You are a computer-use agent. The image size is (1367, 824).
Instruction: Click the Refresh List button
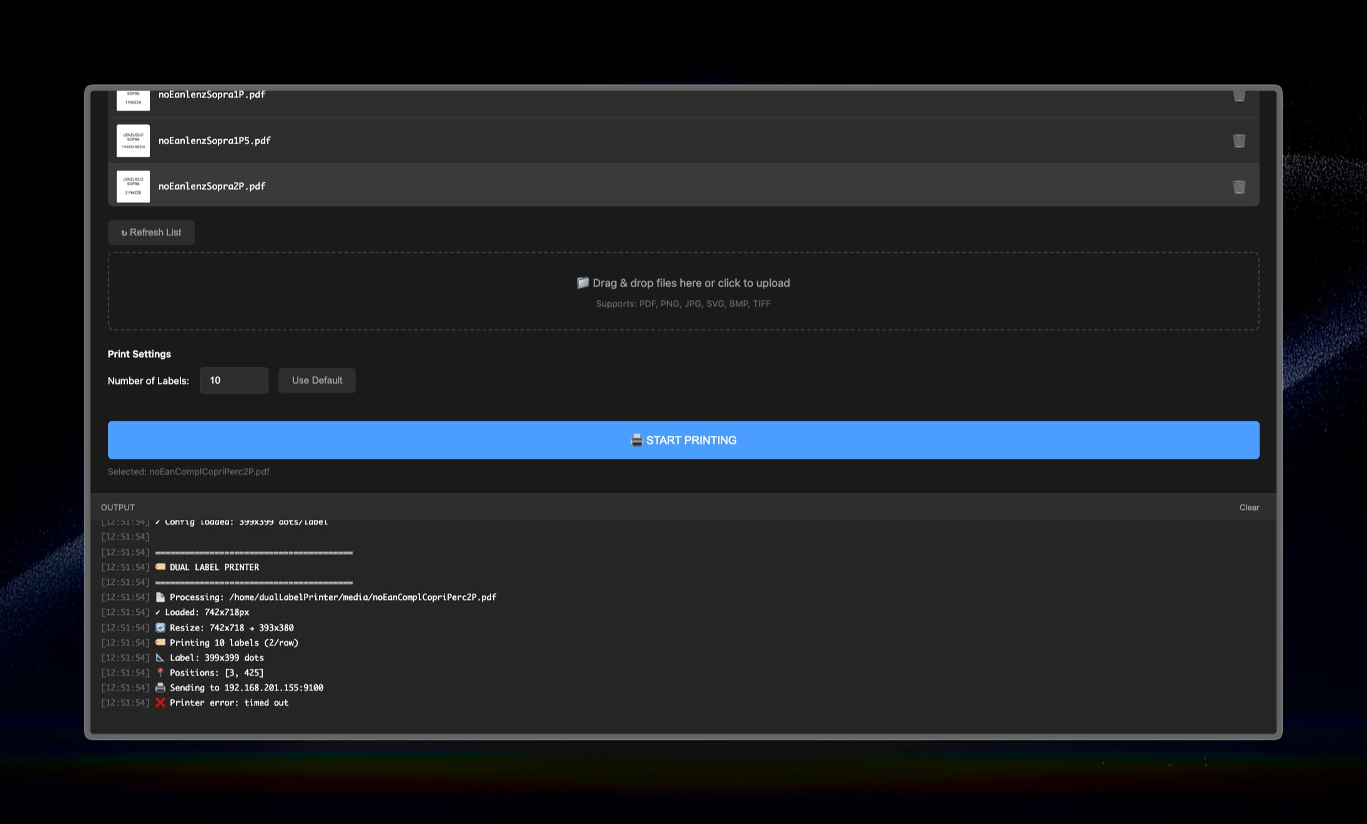151,232
